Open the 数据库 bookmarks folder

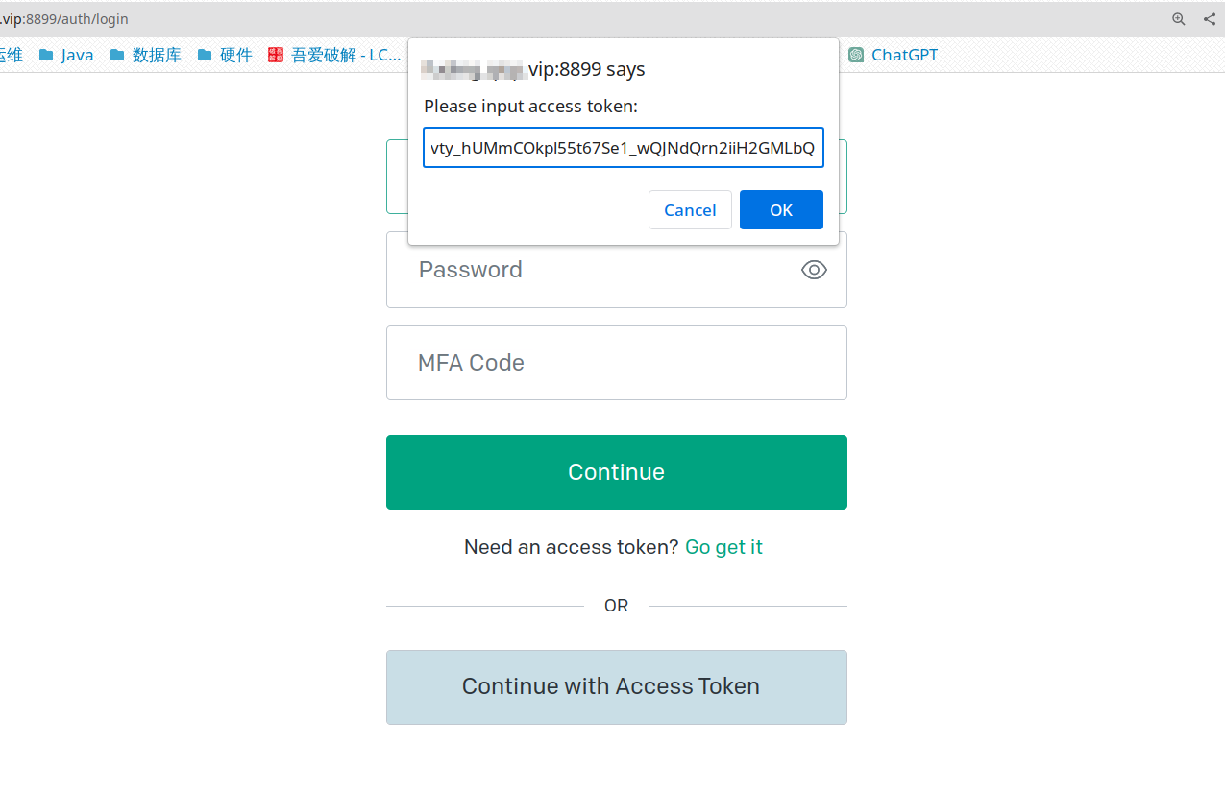pos(145,55)
